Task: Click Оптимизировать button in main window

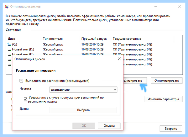Action: (167, 80)
